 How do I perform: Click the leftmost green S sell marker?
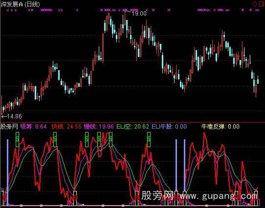(x=17, y=139)
